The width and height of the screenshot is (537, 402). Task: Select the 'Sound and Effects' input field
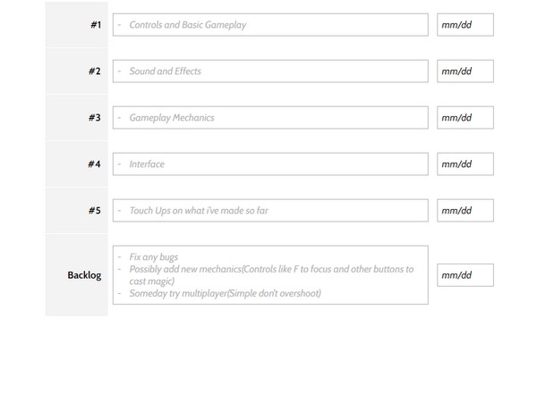pos(269,71)
